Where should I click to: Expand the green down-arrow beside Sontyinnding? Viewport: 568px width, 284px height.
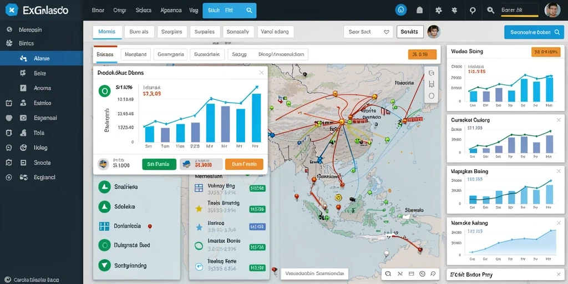(x=104, y=266)
